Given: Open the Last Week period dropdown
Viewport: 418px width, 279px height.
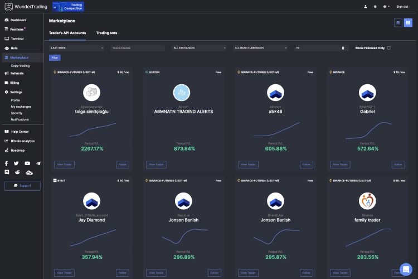Looking at the screenshot, I should pyautogui.click(x=76, y=48).
